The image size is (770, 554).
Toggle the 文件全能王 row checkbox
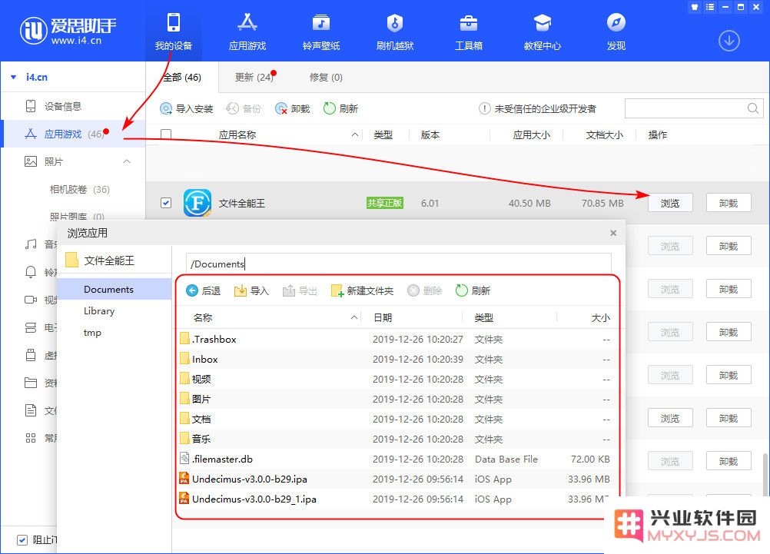coord(166,203)
